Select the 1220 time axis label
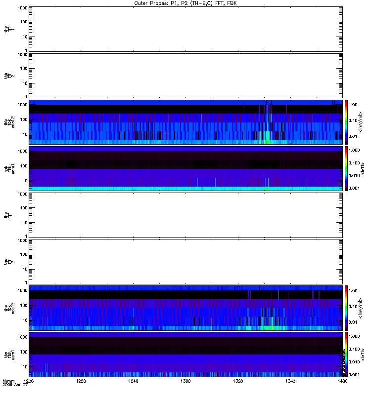 coord(81,381)
